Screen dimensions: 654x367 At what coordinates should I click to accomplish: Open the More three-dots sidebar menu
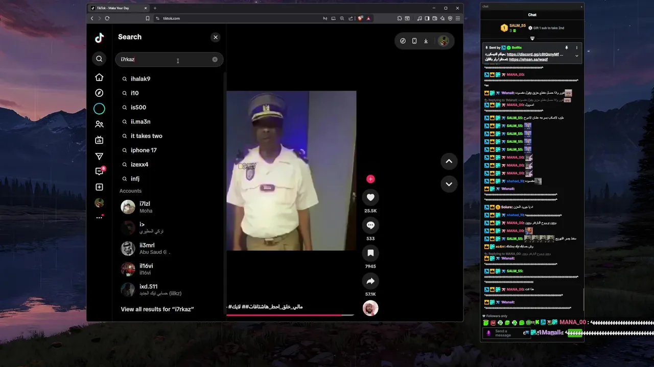click(99, 218)
